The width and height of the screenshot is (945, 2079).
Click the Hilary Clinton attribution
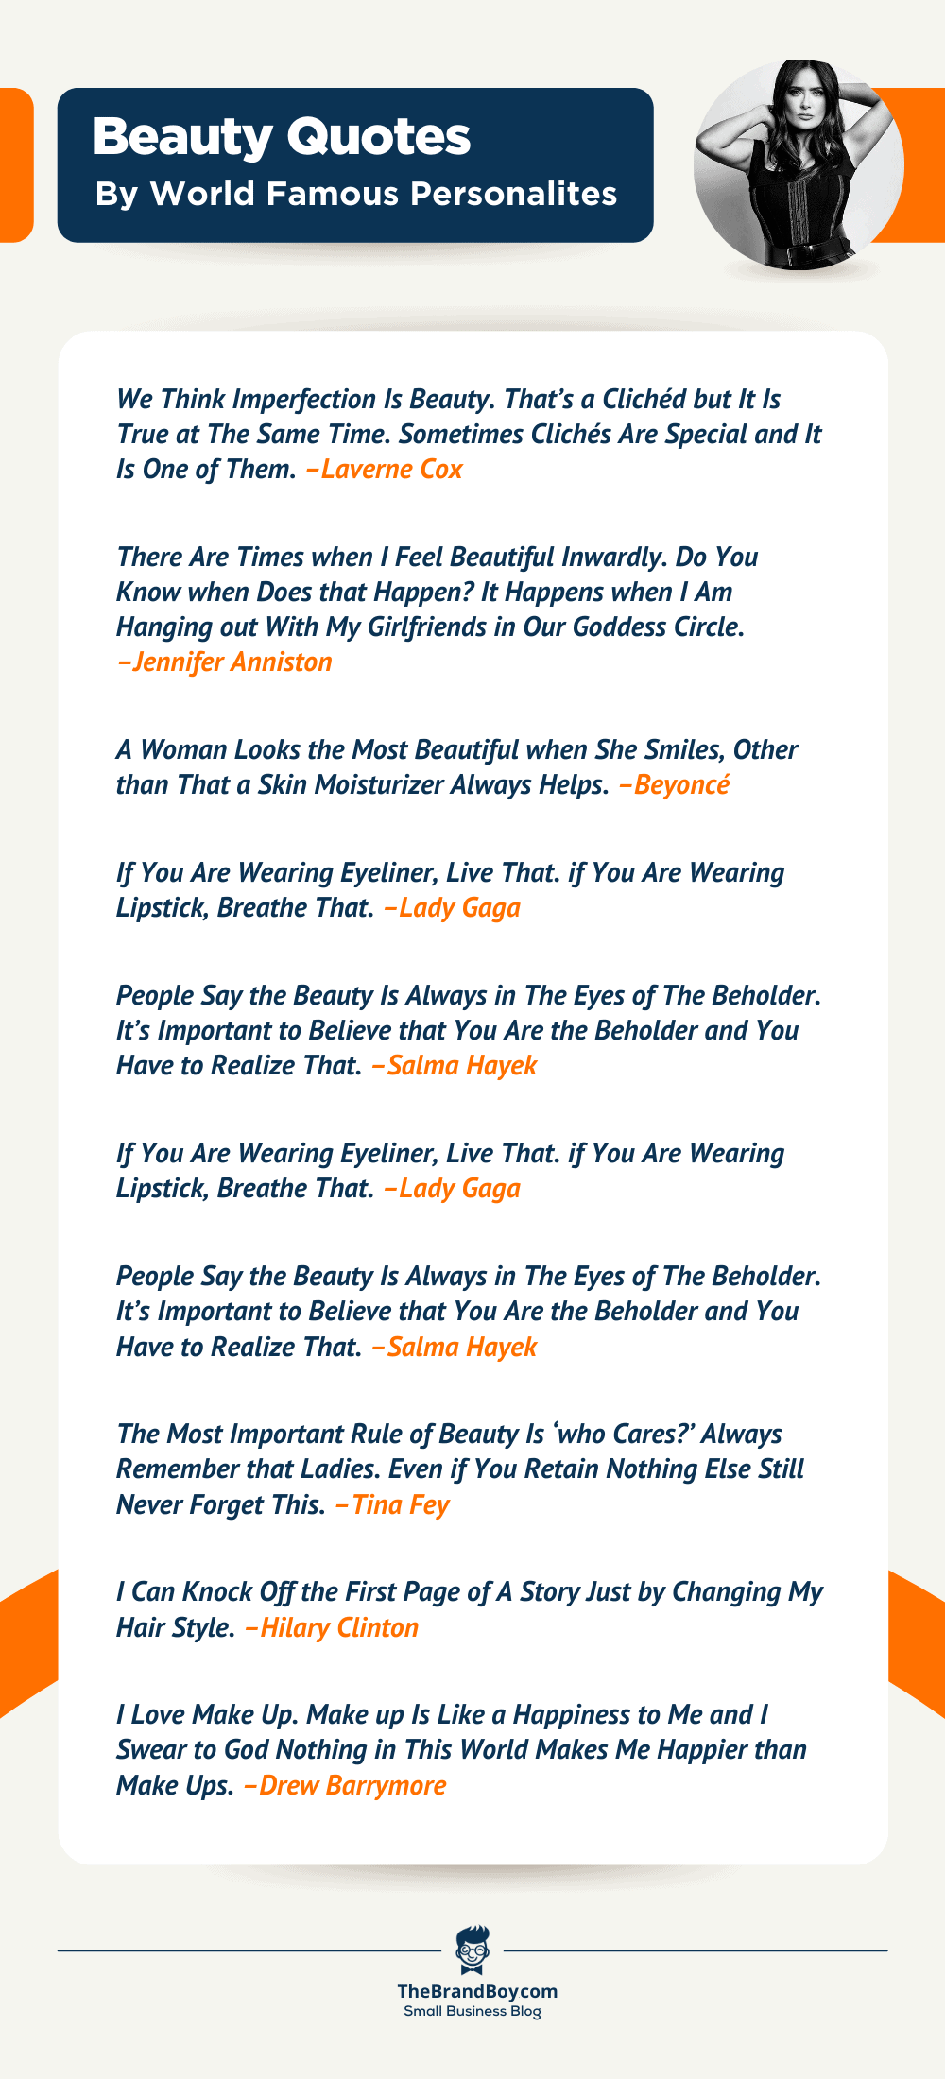[332, 1627]
